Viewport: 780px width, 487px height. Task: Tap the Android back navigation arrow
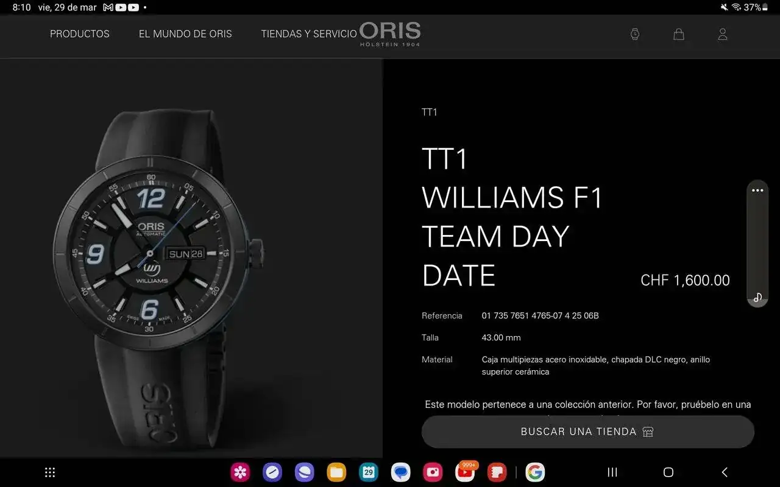coord(725,472)
